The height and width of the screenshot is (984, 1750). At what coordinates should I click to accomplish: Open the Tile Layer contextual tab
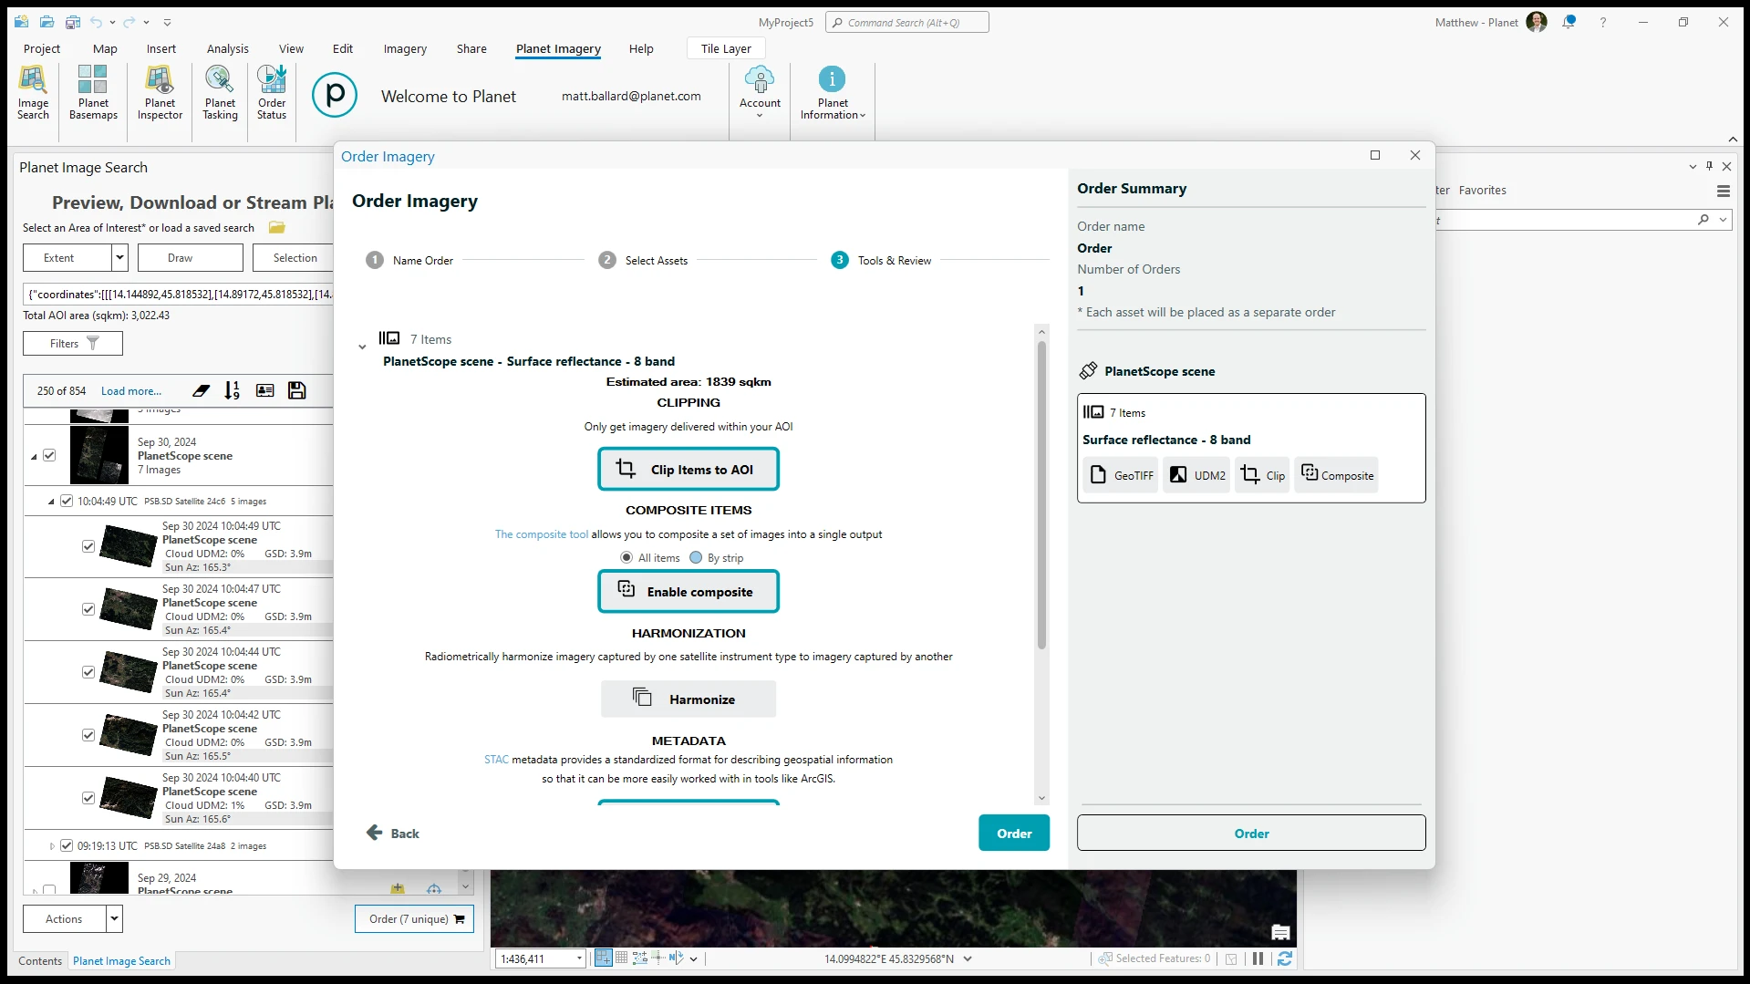[x=726, y=48]
